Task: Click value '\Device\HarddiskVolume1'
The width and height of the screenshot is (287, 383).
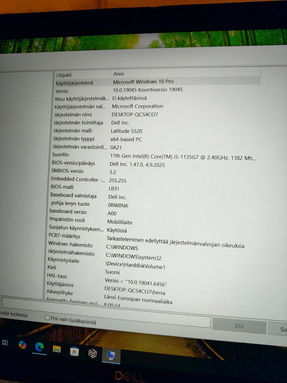Action: click(135, 265)
